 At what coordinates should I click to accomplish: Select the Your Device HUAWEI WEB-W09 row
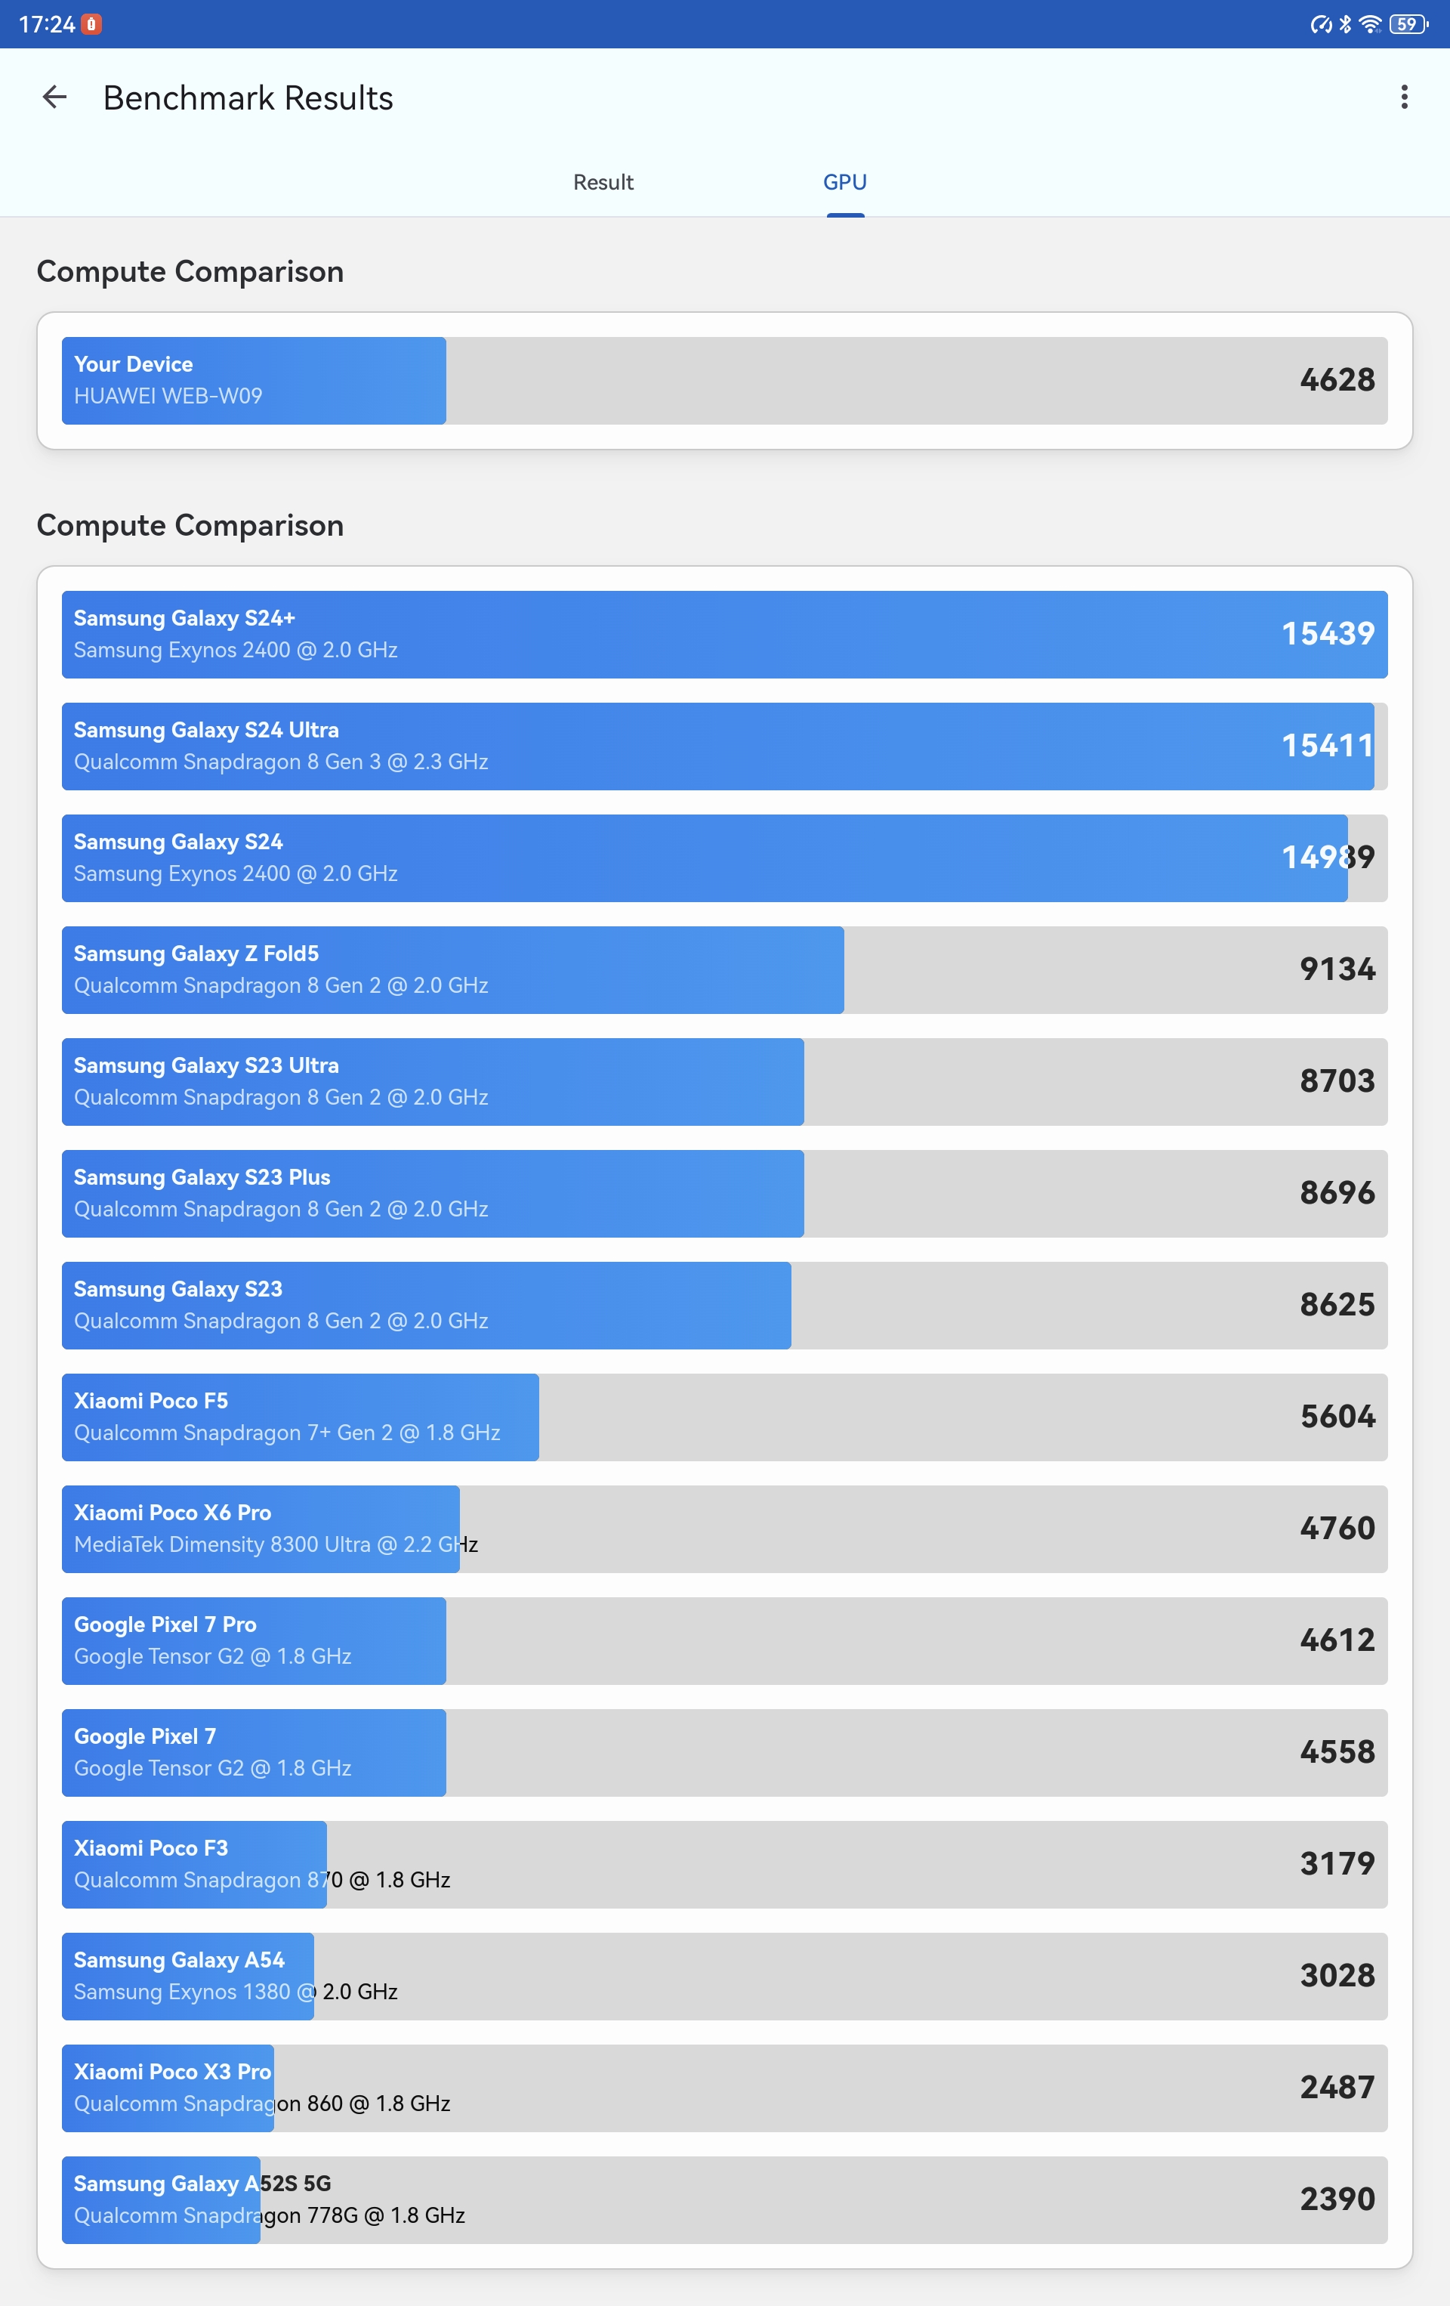(724, 380)
